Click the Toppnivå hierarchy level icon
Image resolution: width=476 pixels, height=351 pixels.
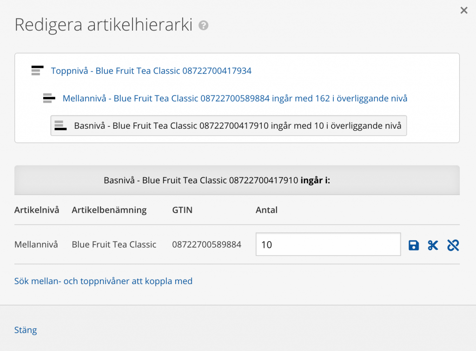click(37, 71)
